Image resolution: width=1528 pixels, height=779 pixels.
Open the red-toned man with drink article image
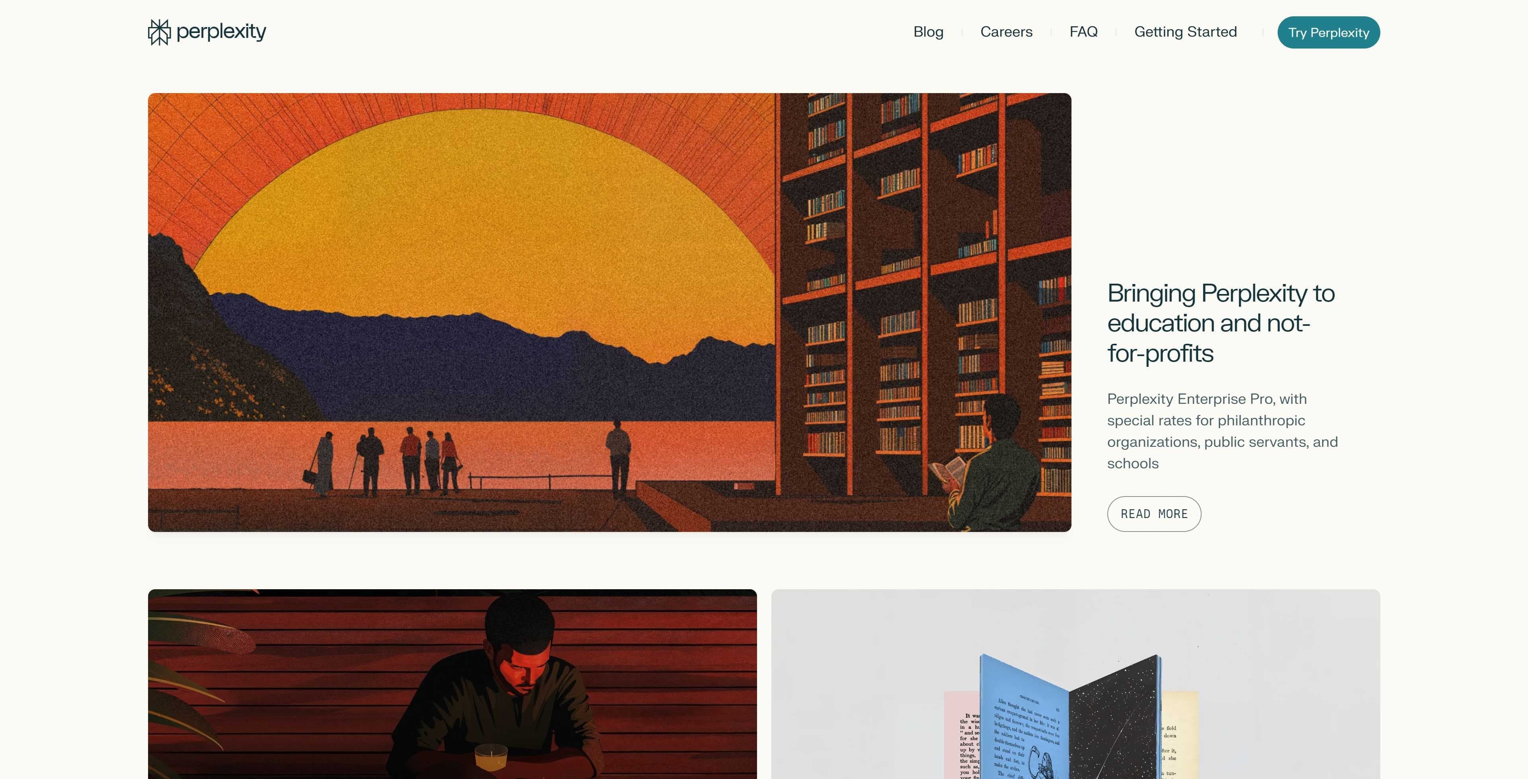point(452,684)
